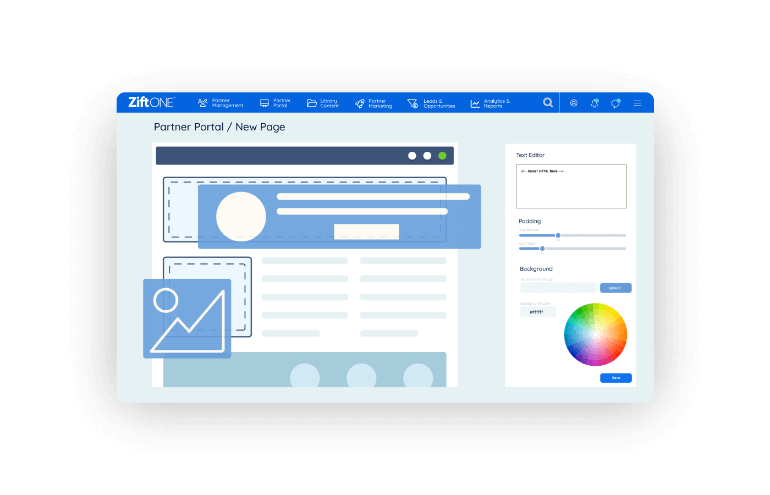Image resolution: width=770 pixels, height=495 pixels.
Task: Select the middle dot in the mockup header
Action: coord(427,156)
